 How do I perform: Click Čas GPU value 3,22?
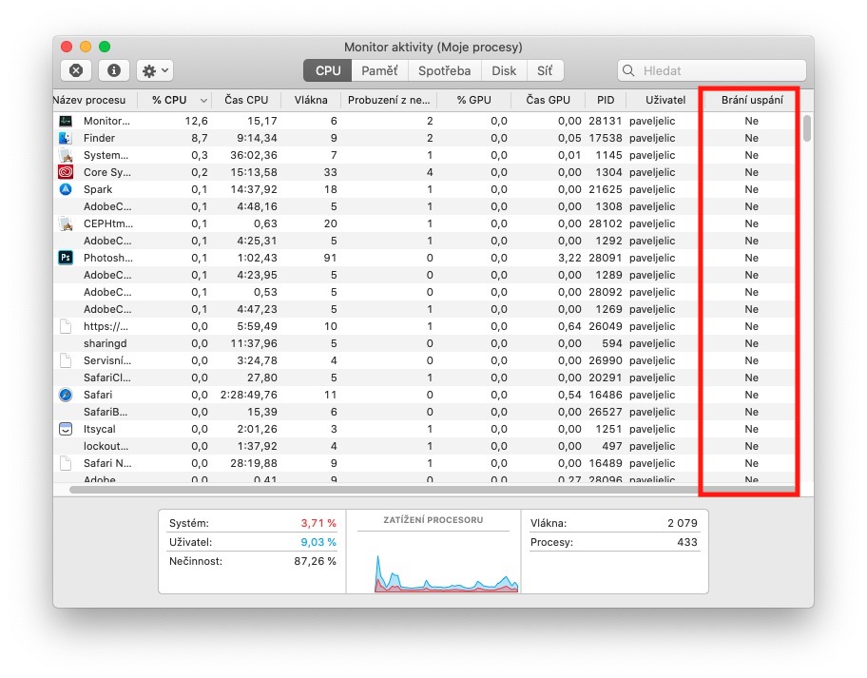tap(569, 258)
